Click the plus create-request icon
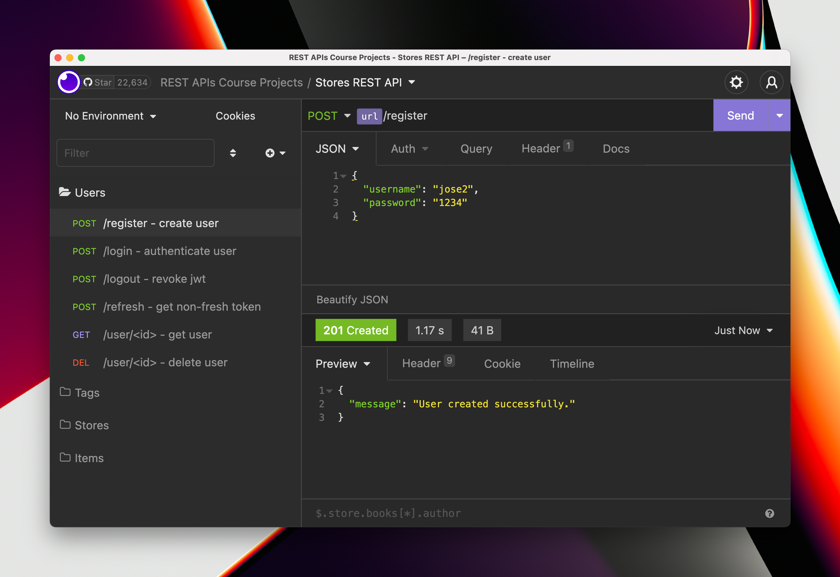 coord(270,153)
